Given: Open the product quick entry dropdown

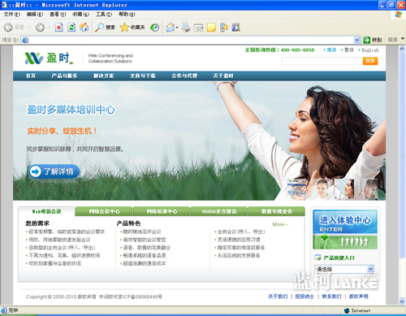Looking at the screenshot, I should point(344,269).
